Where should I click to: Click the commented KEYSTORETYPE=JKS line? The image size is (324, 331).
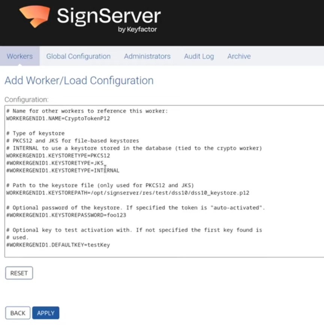pyautogui.click(x=54, y=163)
